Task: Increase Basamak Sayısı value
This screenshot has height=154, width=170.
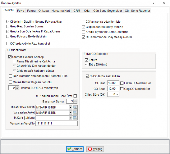Action: point(75,100)
